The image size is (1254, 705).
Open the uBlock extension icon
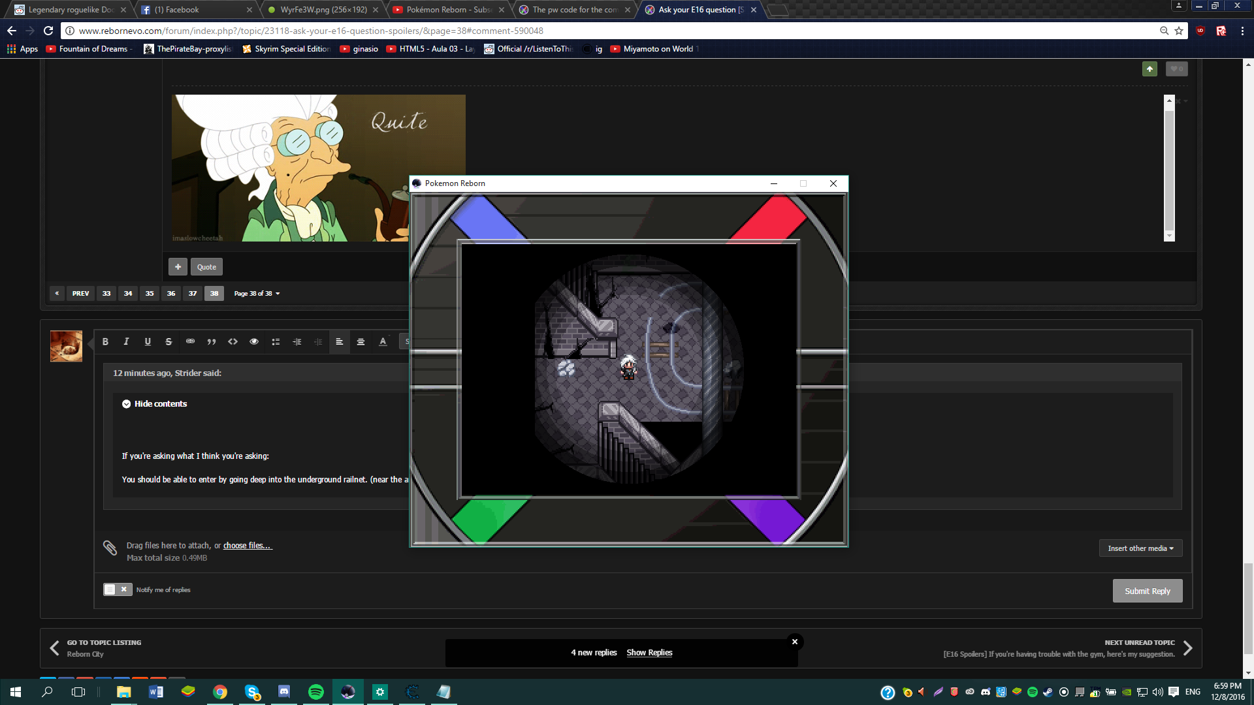point(1200,31)
